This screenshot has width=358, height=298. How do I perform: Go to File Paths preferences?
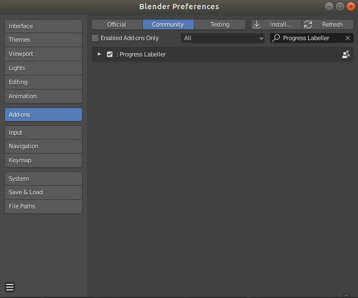click(x=43, y=206)
